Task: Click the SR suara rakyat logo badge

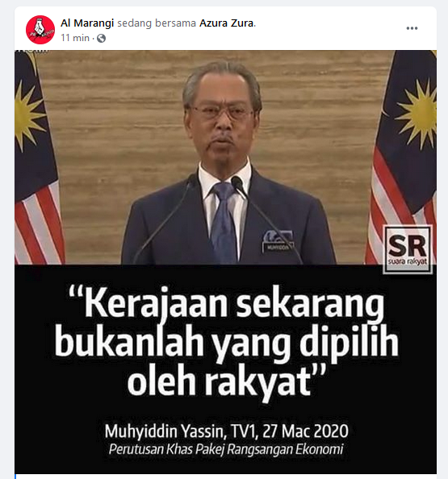Action: (x=408, y=249)
